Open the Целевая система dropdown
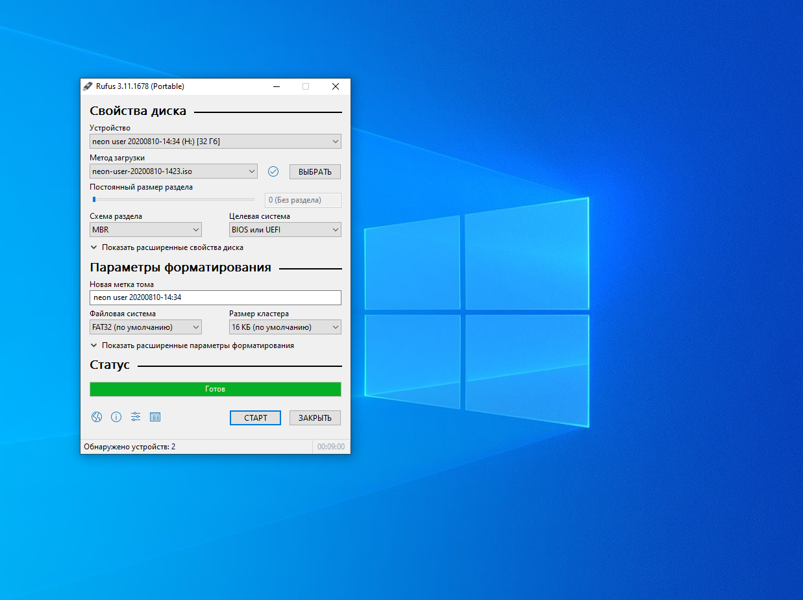This screenshot has width=803, height=600. coord(285,229)
